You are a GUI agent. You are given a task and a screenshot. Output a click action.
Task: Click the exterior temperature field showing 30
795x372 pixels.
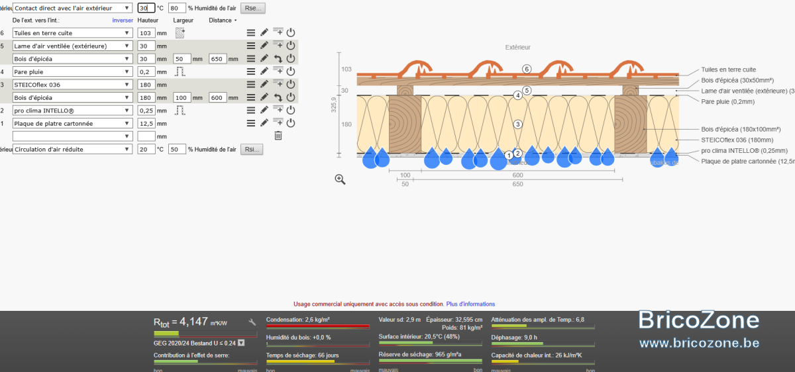(x=146, y=8)
